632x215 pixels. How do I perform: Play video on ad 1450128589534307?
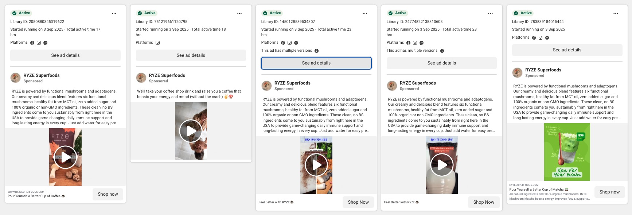coord(316,165)
